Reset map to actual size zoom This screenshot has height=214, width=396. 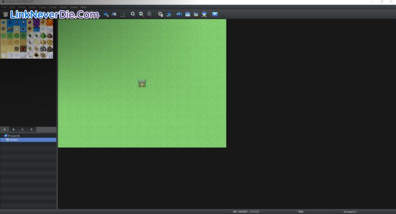tap(150, 14)
